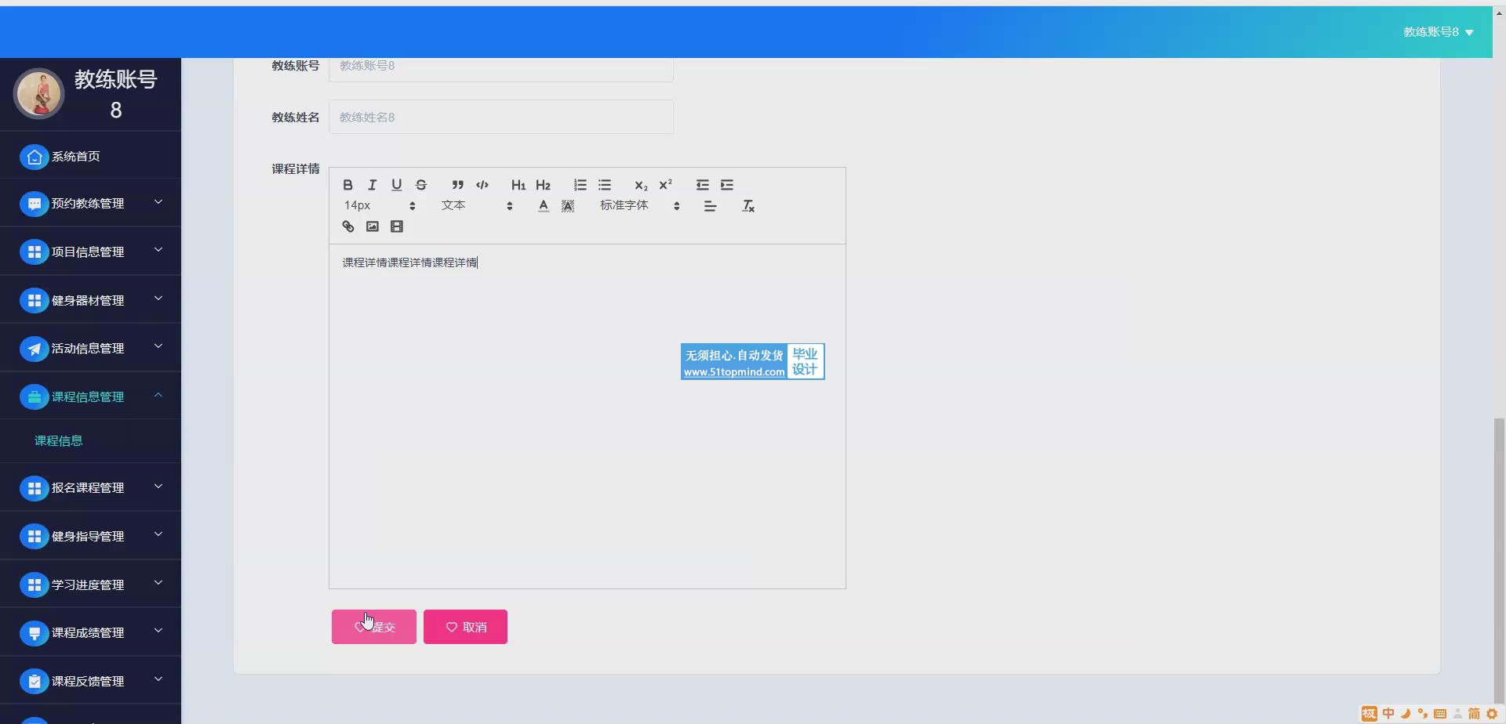Open the 文本 heading style dropdown
1506x724 pixels.
coord(476,205)
